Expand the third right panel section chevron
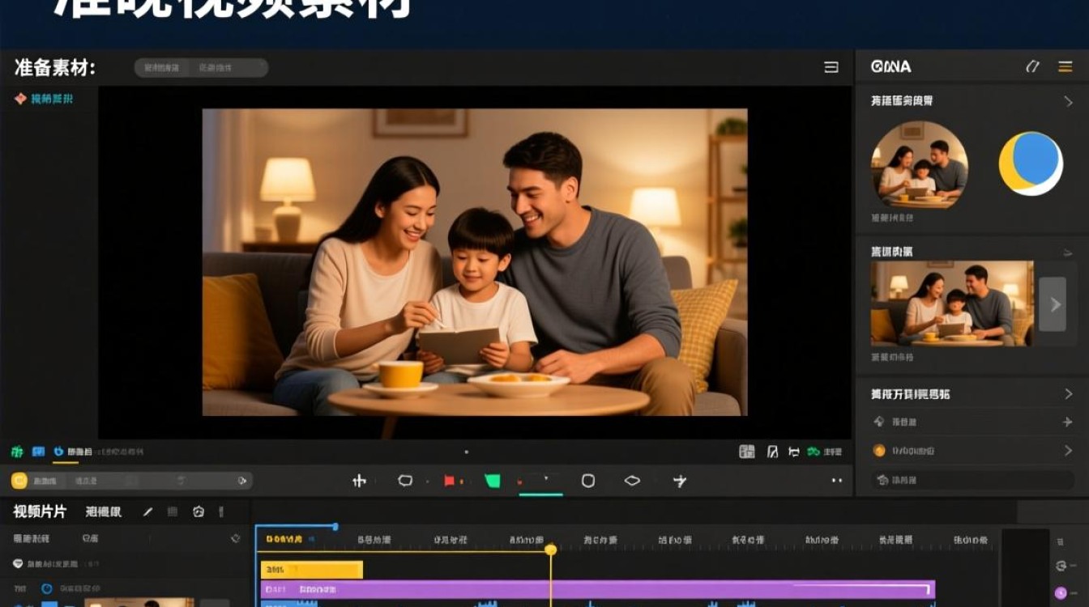The width and height of the screenshot is (1089, 607). [x=1068, y=394]
